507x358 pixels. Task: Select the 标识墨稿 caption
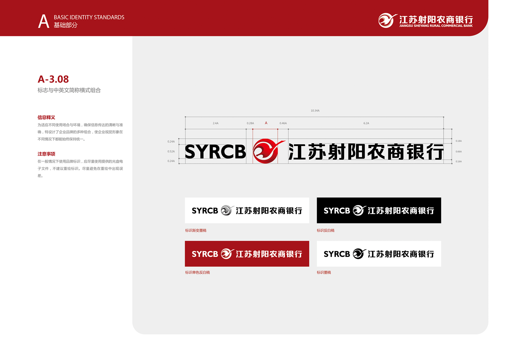[x=324, y=272]
